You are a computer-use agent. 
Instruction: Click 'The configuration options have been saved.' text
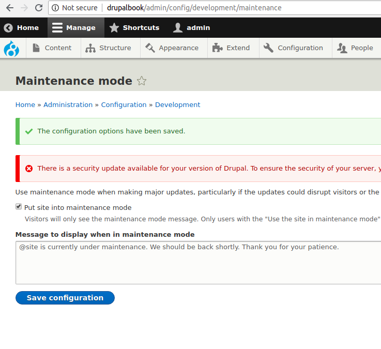coord(111,131)
